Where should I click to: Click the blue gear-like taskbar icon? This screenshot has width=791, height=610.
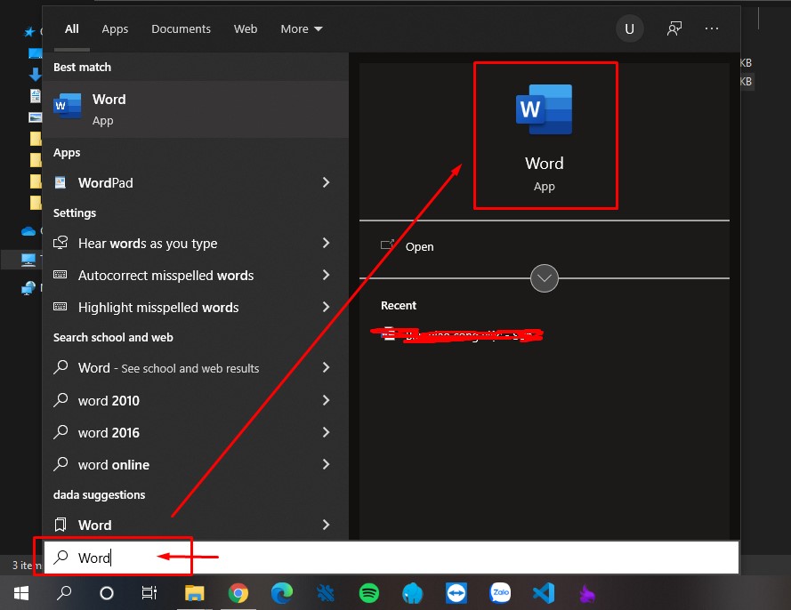tap(326, 593)
